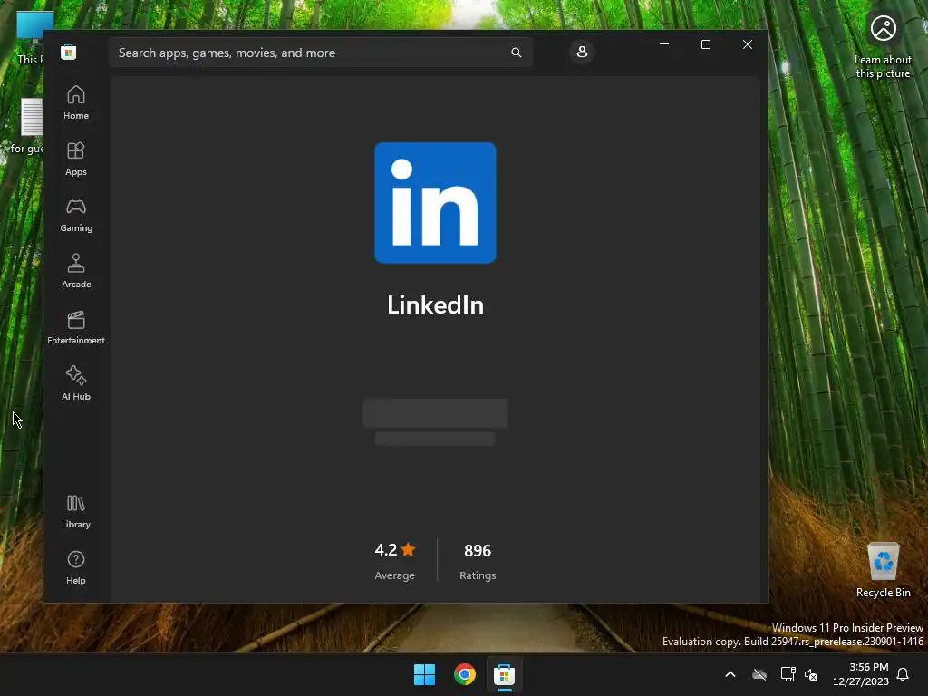Click the OneDrive cloud tray icon
This screenshot has width=928, height=696.
[x=759, y=674]
